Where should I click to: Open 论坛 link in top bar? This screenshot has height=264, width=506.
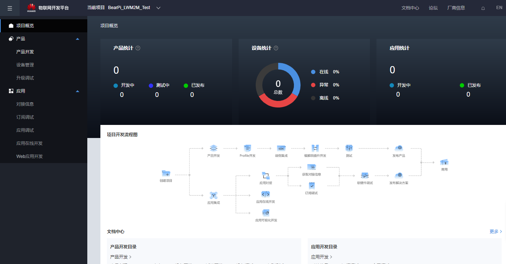(x=433, y=8)
